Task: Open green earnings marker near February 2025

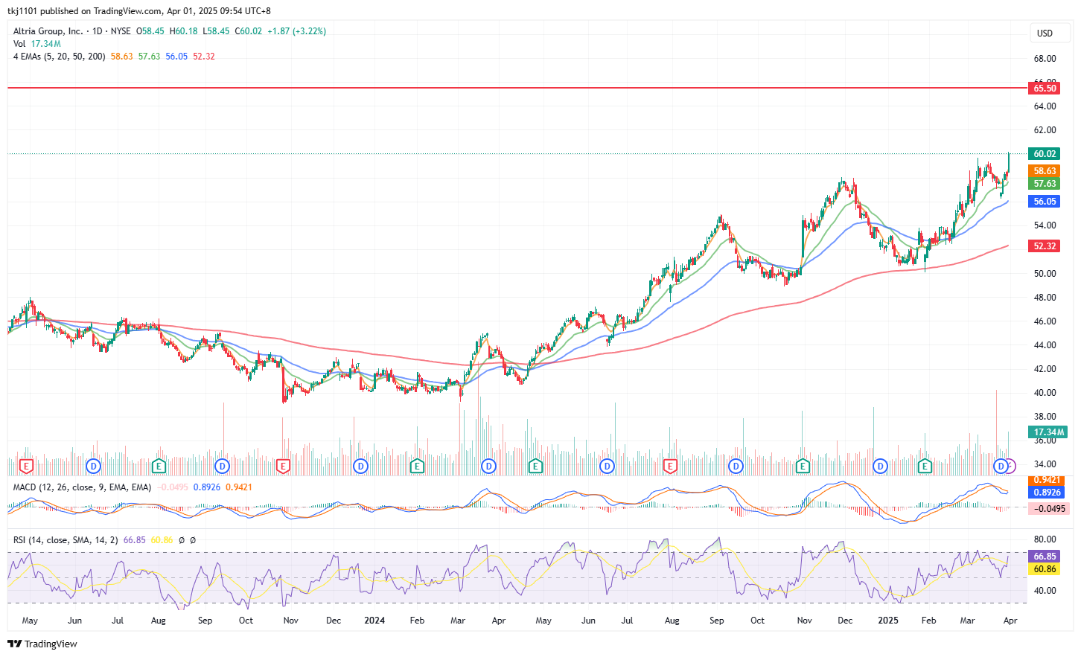Action: [x=925, y=467]
